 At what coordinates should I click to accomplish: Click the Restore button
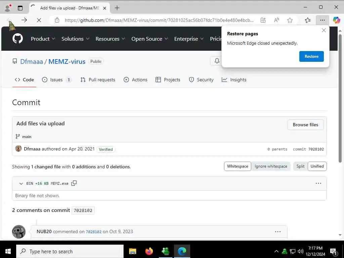(x=311, y=56)
